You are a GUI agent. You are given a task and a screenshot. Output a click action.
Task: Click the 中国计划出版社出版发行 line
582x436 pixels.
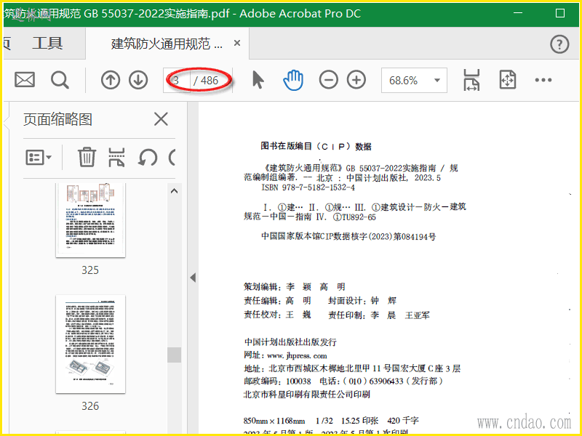[290, 342]
